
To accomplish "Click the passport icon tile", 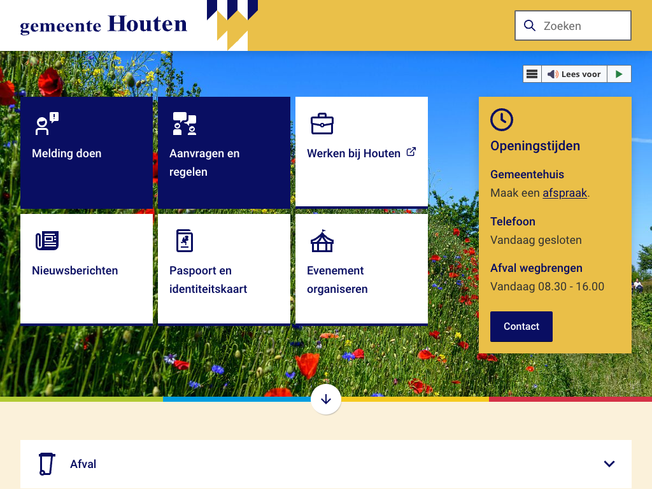I will [185, 241].
